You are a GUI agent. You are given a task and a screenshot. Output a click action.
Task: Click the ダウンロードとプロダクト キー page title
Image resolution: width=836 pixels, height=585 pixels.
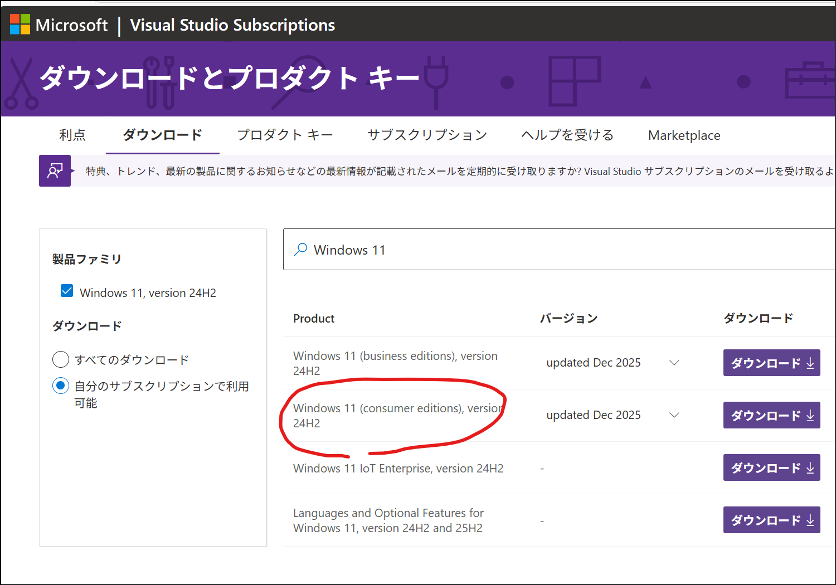[229, 78]
